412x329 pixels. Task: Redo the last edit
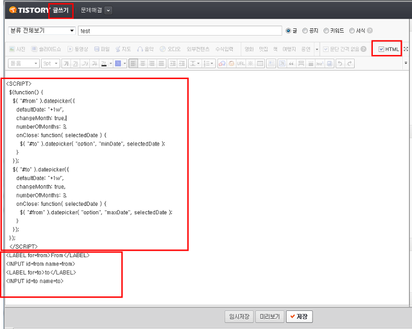click(349, 63)
